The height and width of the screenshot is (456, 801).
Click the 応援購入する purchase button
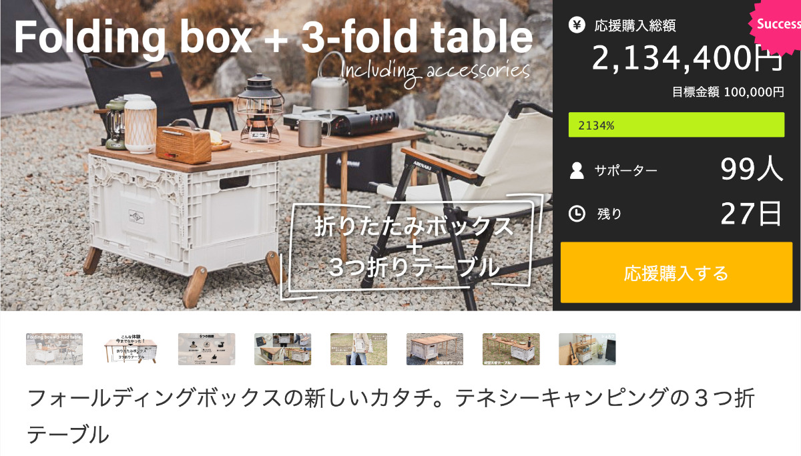click(x=676, y=272)
